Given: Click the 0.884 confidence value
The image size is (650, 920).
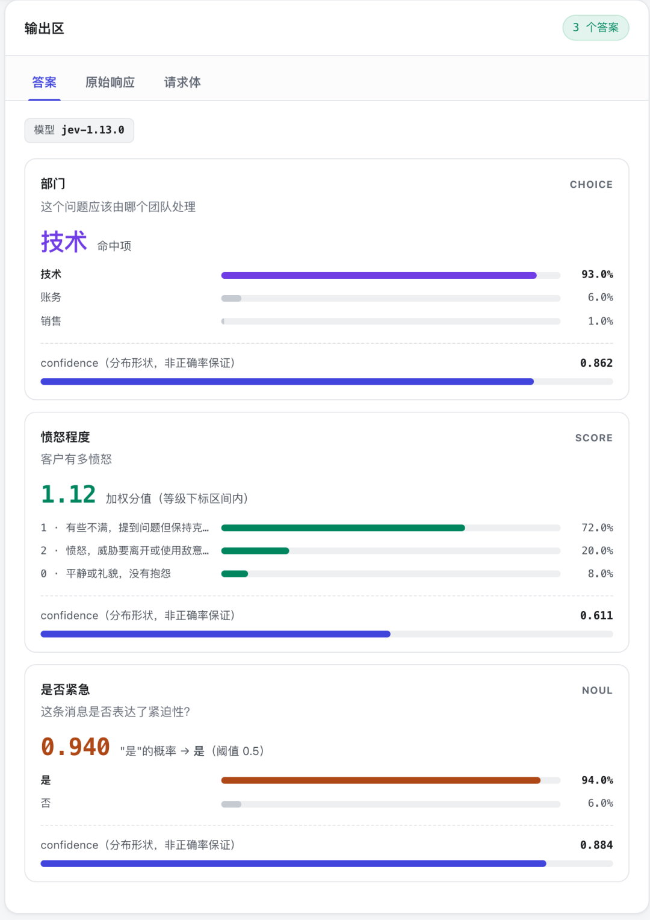Looking at the screenshot, I should 596,845.
